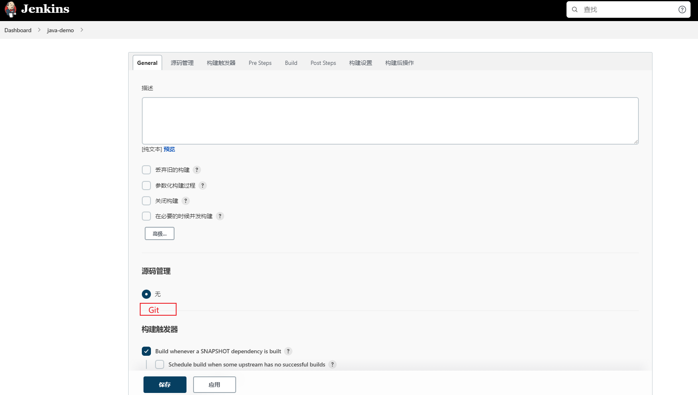This screenshot has width=698, height=395.
Task: Open the Build tab
Action: [x=291, y=63]
